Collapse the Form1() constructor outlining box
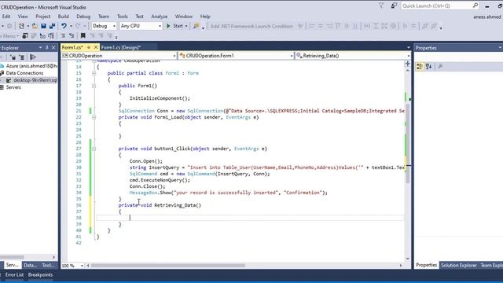This screenshot has width=503, height=283. pos(94,86)
